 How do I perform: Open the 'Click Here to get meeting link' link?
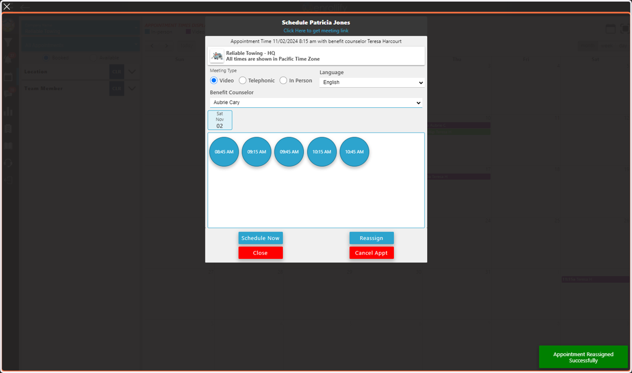tap(316, 31)
